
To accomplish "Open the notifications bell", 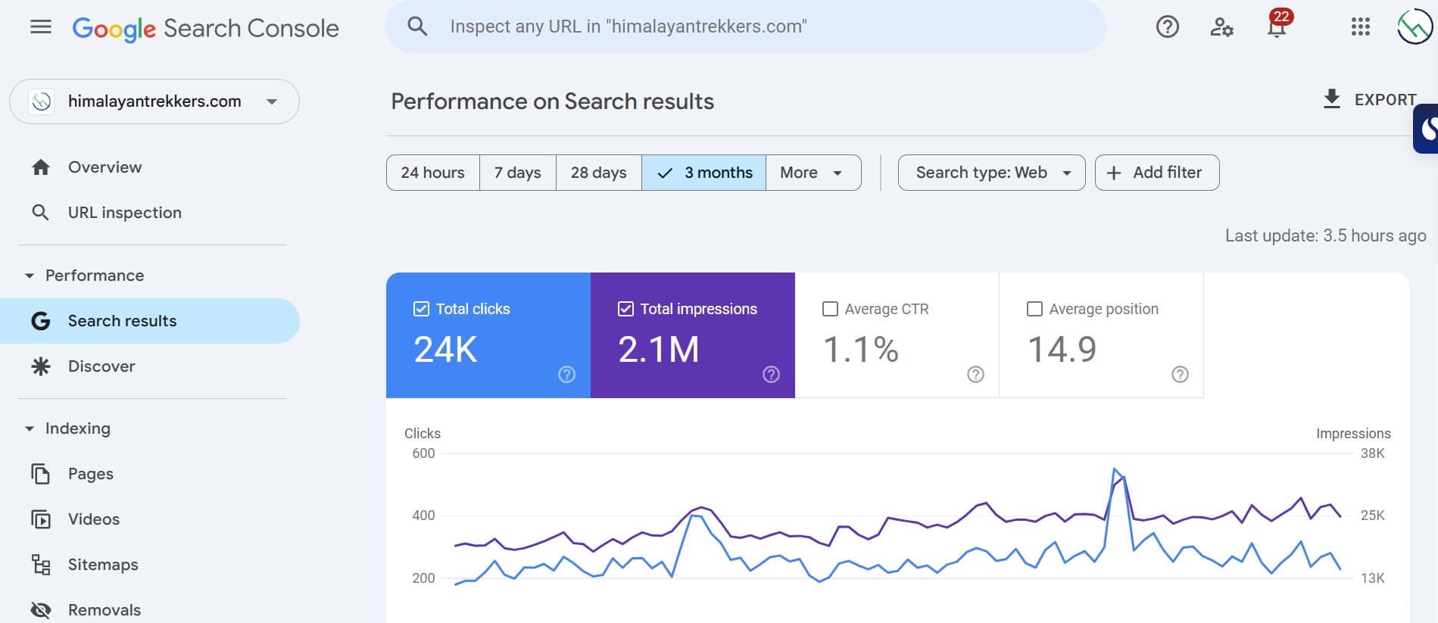I will [x=1277, y=27].
